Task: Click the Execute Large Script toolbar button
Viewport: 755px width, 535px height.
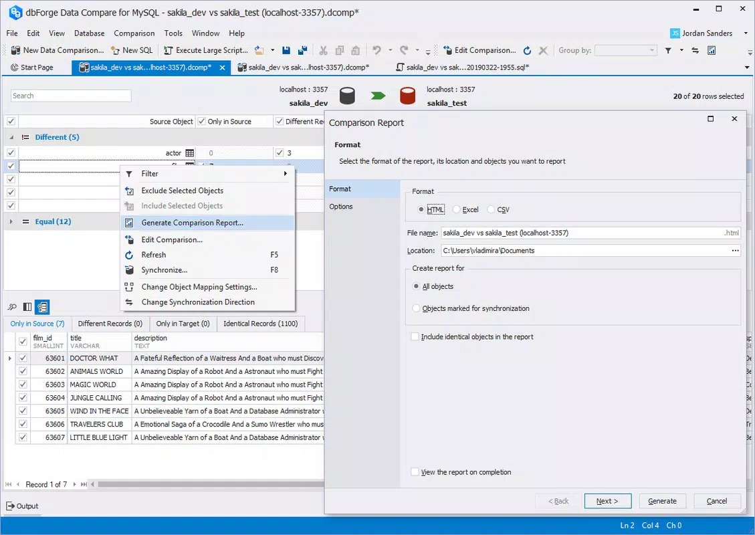Action: (205, 50)
